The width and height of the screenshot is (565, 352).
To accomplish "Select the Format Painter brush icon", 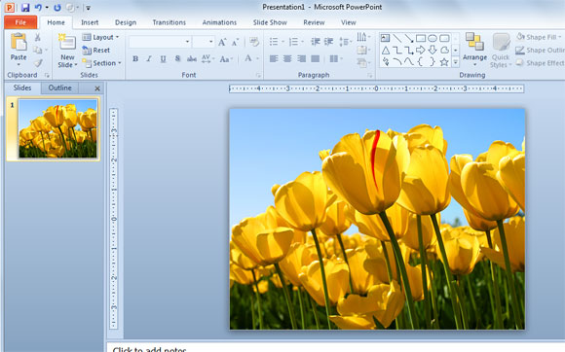I will click(38, 63).
